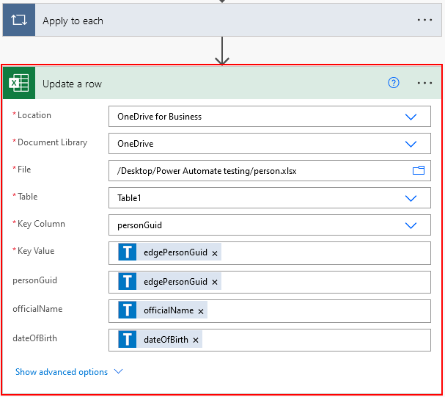Expand the Key Column dropdown
This screenshot has height=397, width=445.
click(411, 225)
